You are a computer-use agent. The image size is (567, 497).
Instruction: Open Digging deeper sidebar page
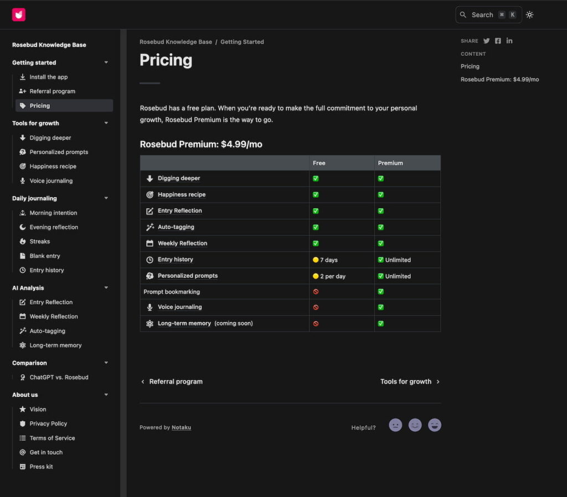coord(64,138)
